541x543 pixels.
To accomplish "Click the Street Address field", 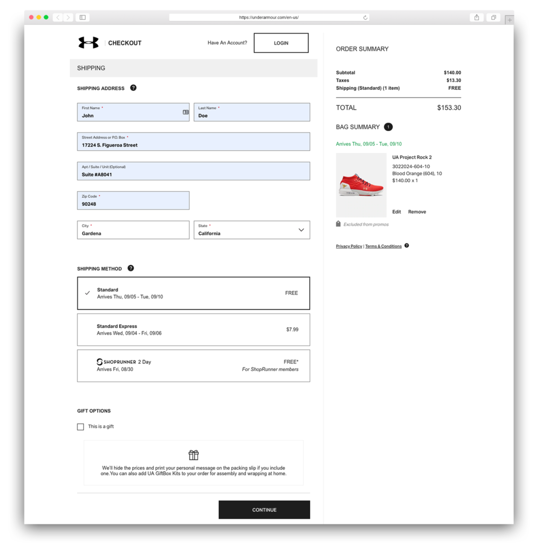I will tap(193, 142).
